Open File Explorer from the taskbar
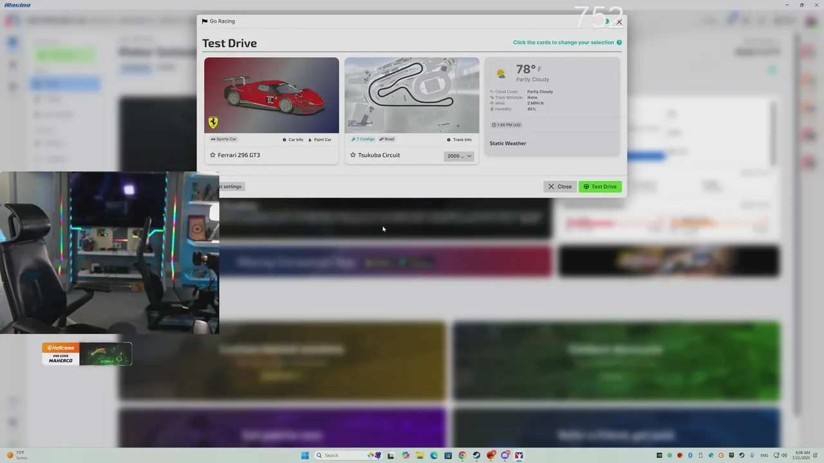The image size is (824, 463). pos(420,455)
